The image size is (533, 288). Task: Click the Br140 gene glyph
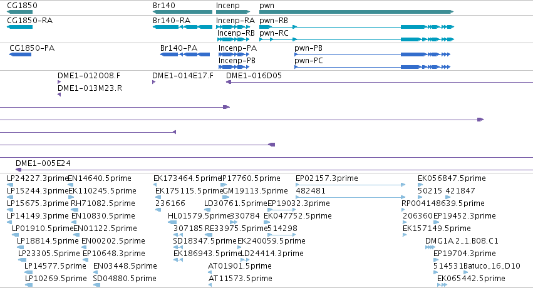tap(182, 12)
